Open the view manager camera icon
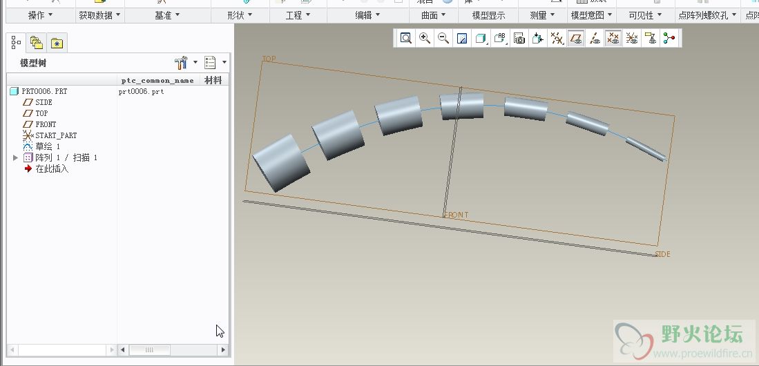759x366 pixels. pos(519,39)
